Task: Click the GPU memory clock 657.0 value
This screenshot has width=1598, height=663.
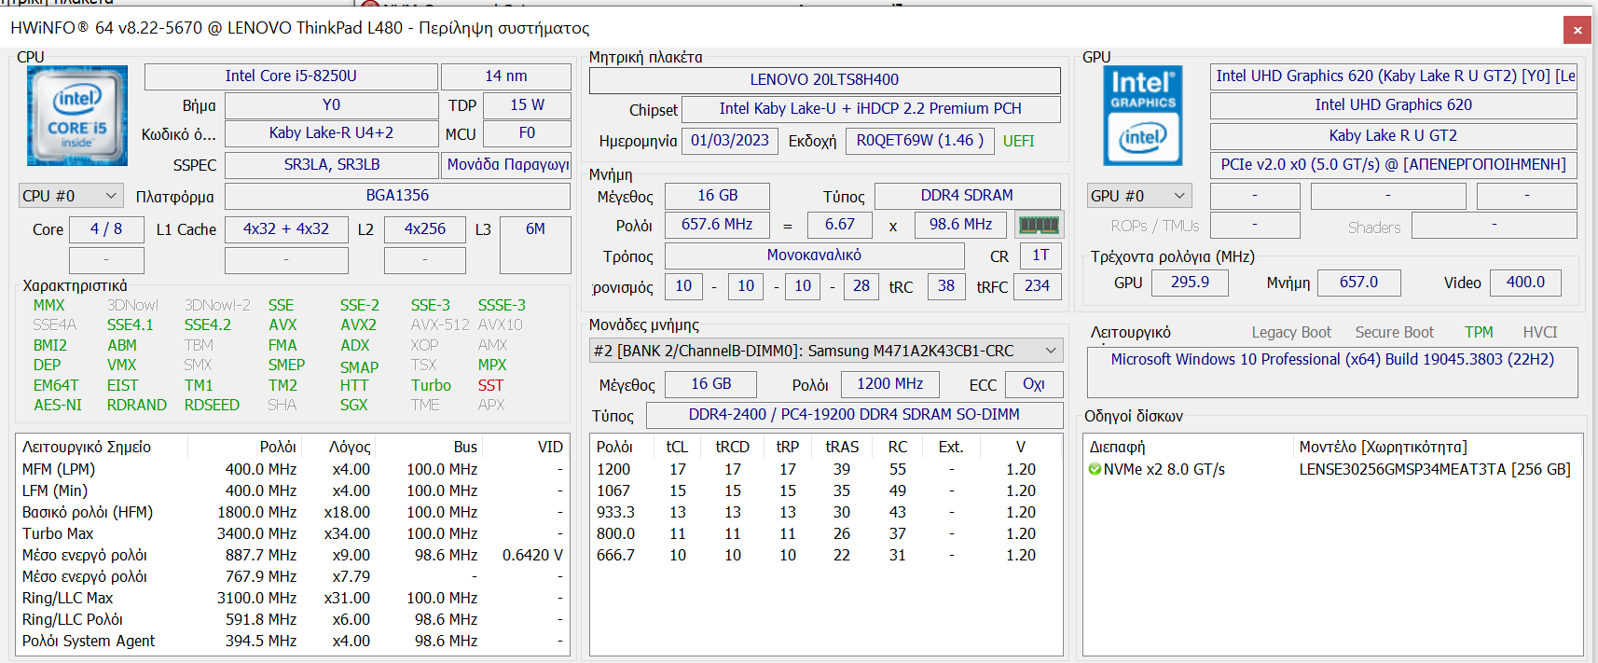Action: (x=1358, y=283)
